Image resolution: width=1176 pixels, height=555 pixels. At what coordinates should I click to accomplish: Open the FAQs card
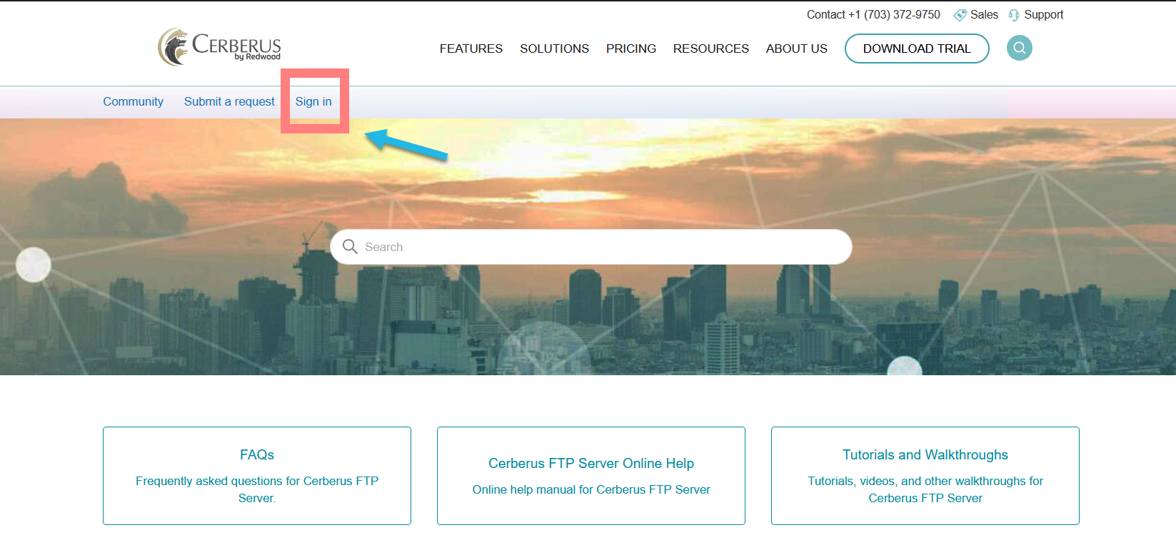click(x=257, y=476)
